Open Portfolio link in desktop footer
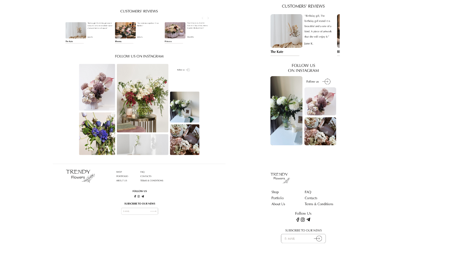This screenshot has width=451, height=253. pyautogui.click(x=122, y=176)
